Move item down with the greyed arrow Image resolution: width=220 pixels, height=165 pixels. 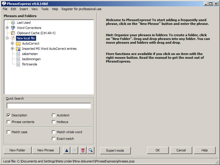[x=74, y=151]
